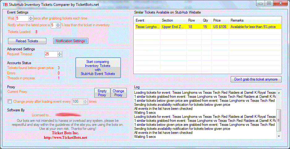Select the Texas Longho... event cell
The image size is (290, 149).
point(147,27)
